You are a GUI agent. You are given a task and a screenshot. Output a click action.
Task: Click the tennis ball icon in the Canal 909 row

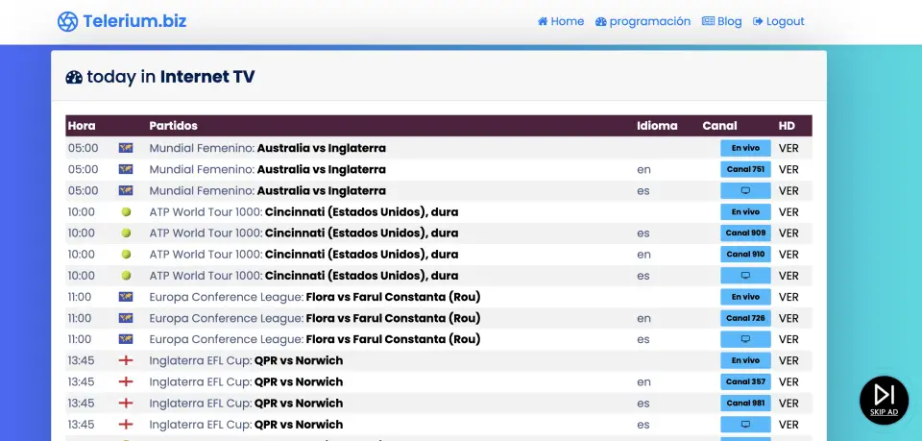tap(126, 233)
